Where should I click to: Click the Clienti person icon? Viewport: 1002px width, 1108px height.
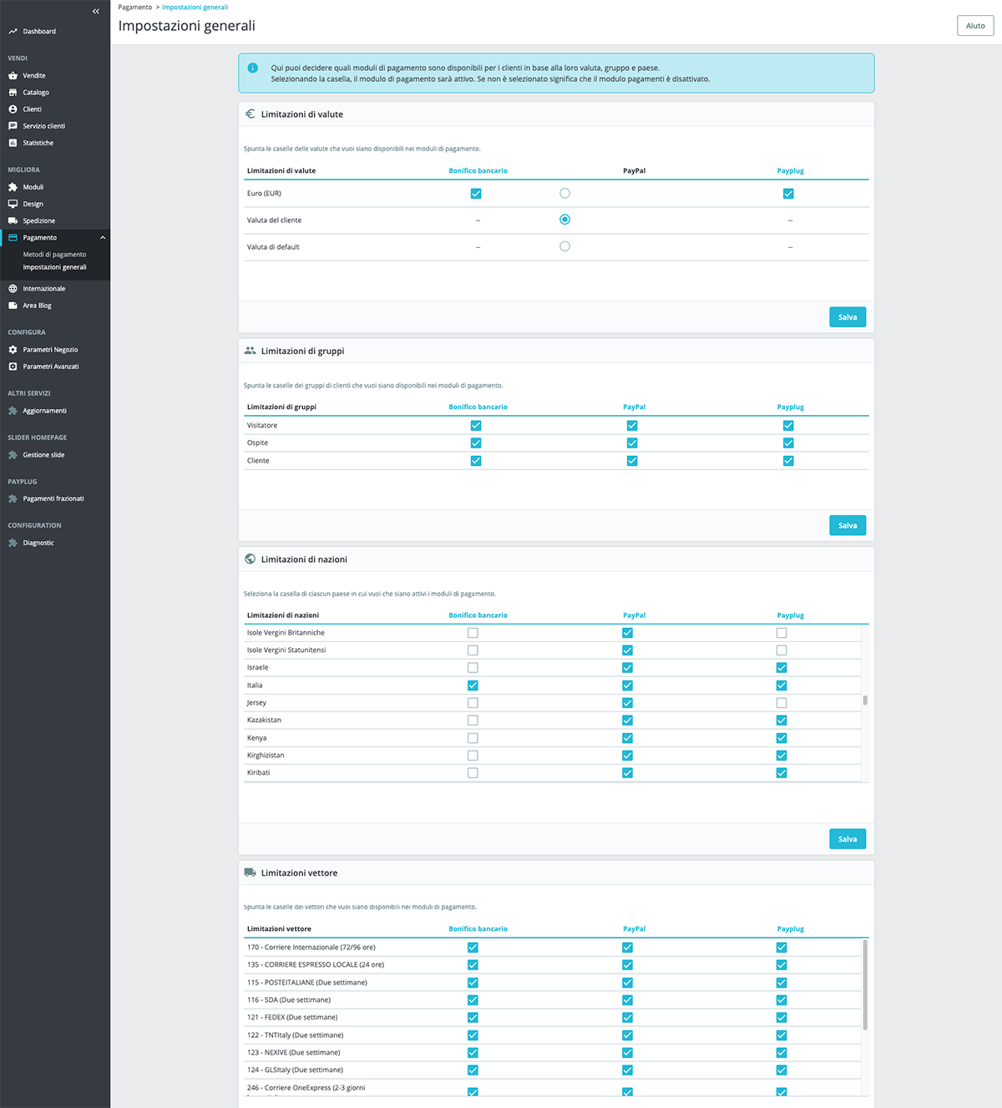[13, 109]
